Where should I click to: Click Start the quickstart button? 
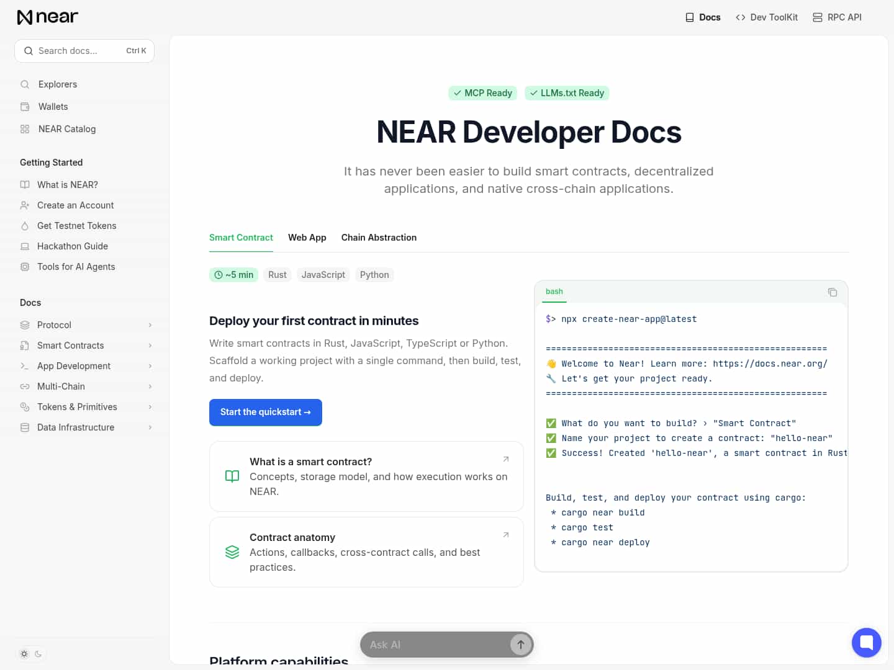(265, 413)
